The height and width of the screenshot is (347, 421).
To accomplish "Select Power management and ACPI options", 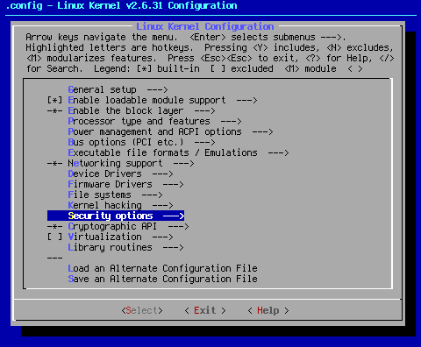I will (170, 131).
